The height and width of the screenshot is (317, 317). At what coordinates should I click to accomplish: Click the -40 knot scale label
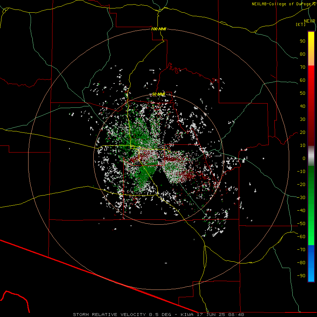click(x=301, y=211)
